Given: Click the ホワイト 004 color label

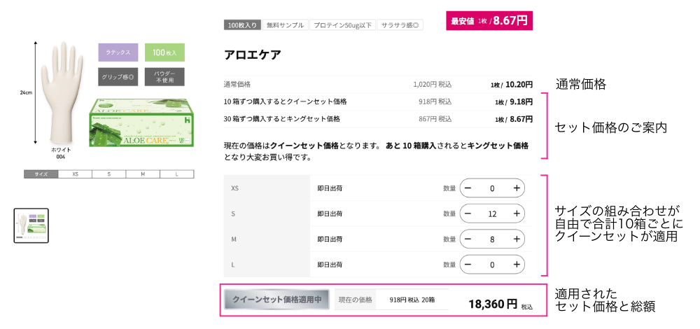Looking at the screenshot, I should coord(61,153).
